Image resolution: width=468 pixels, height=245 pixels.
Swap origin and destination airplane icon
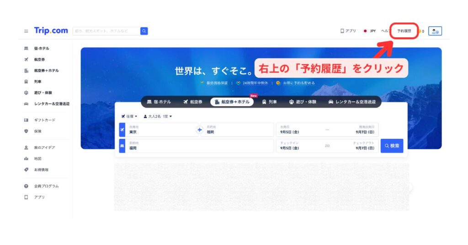199,130
